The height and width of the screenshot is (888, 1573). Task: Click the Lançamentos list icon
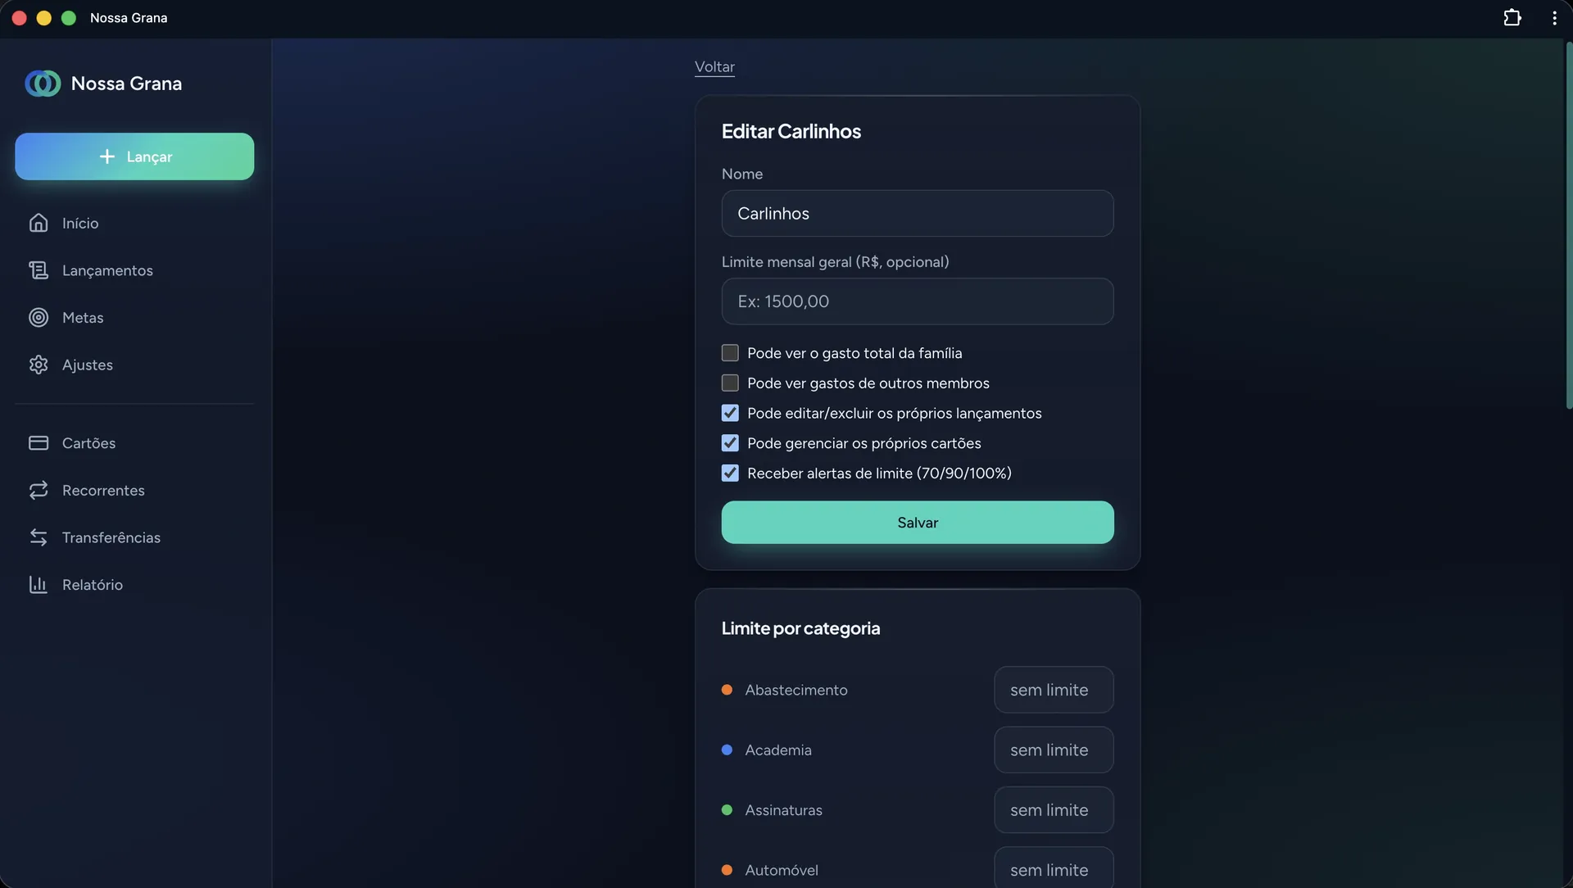(39, 270)
